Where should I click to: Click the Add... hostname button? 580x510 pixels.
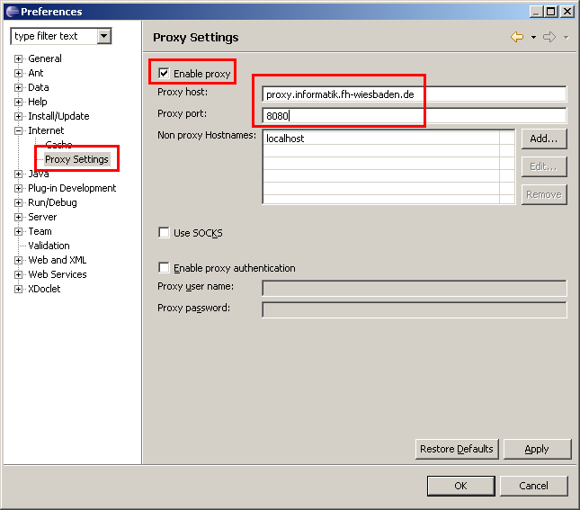(x=544, y=139)
